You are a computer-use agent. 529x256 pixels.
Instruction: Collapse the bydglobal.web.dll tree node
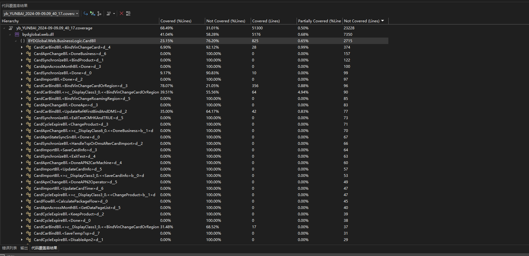(x=10, y=35)
